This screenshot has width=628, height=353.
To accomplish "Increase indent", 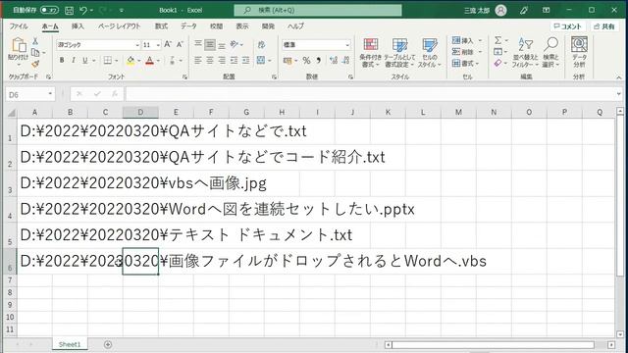I will [x=246, y=61].
